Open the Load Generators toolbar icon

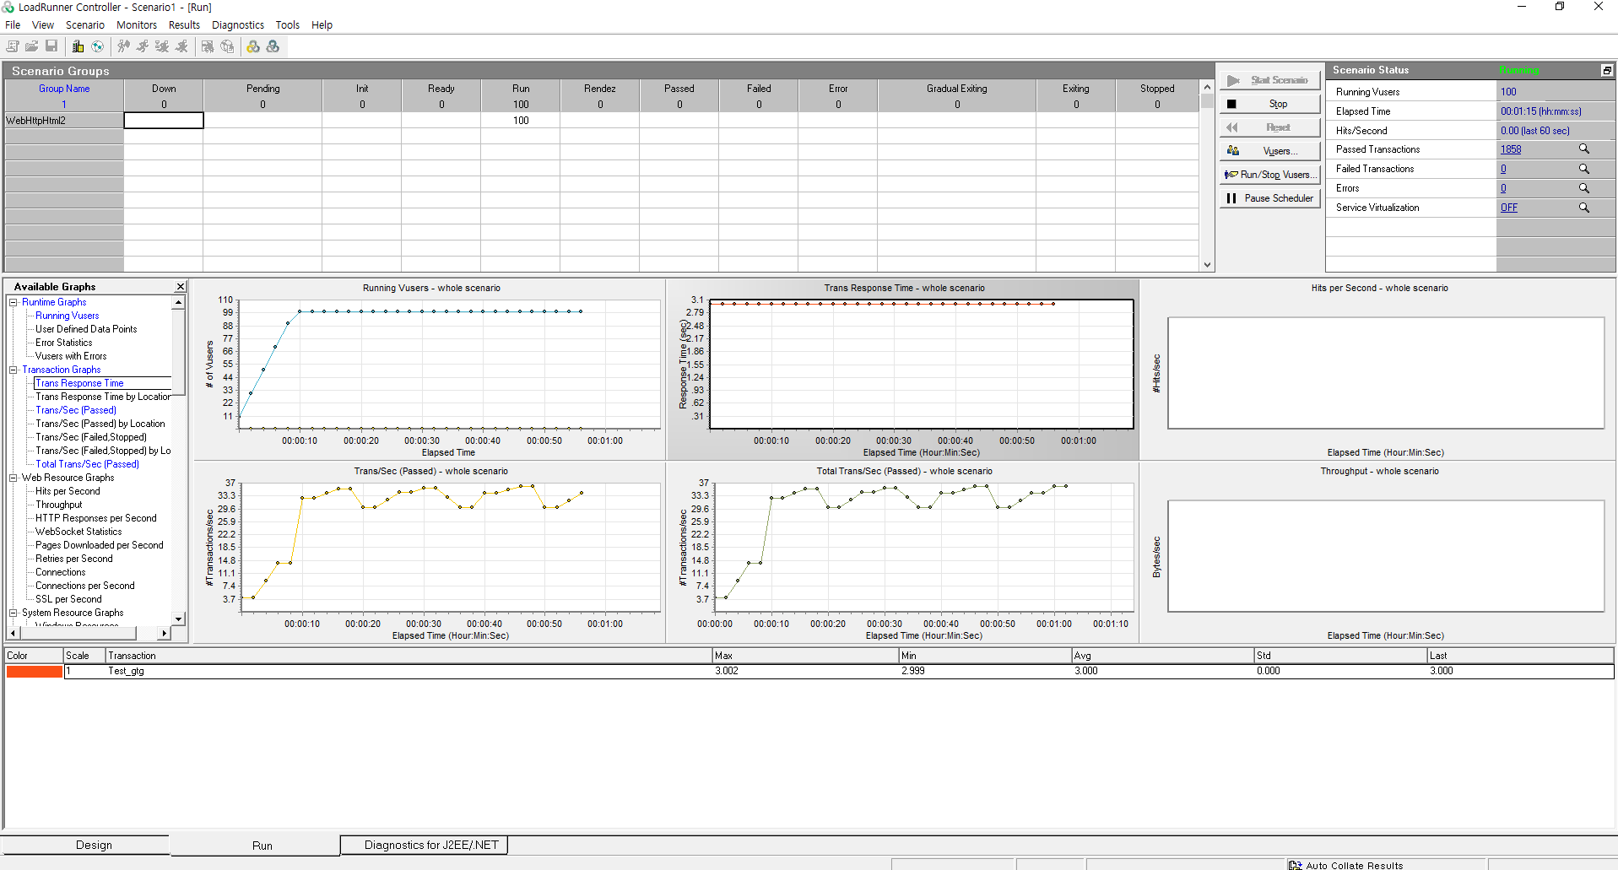coord(78,46)
